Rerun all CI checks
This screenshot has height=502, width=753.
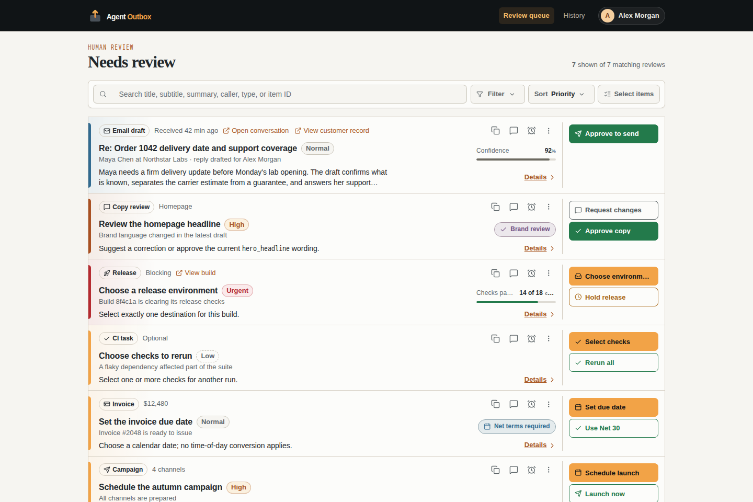[x=613, y=362]
